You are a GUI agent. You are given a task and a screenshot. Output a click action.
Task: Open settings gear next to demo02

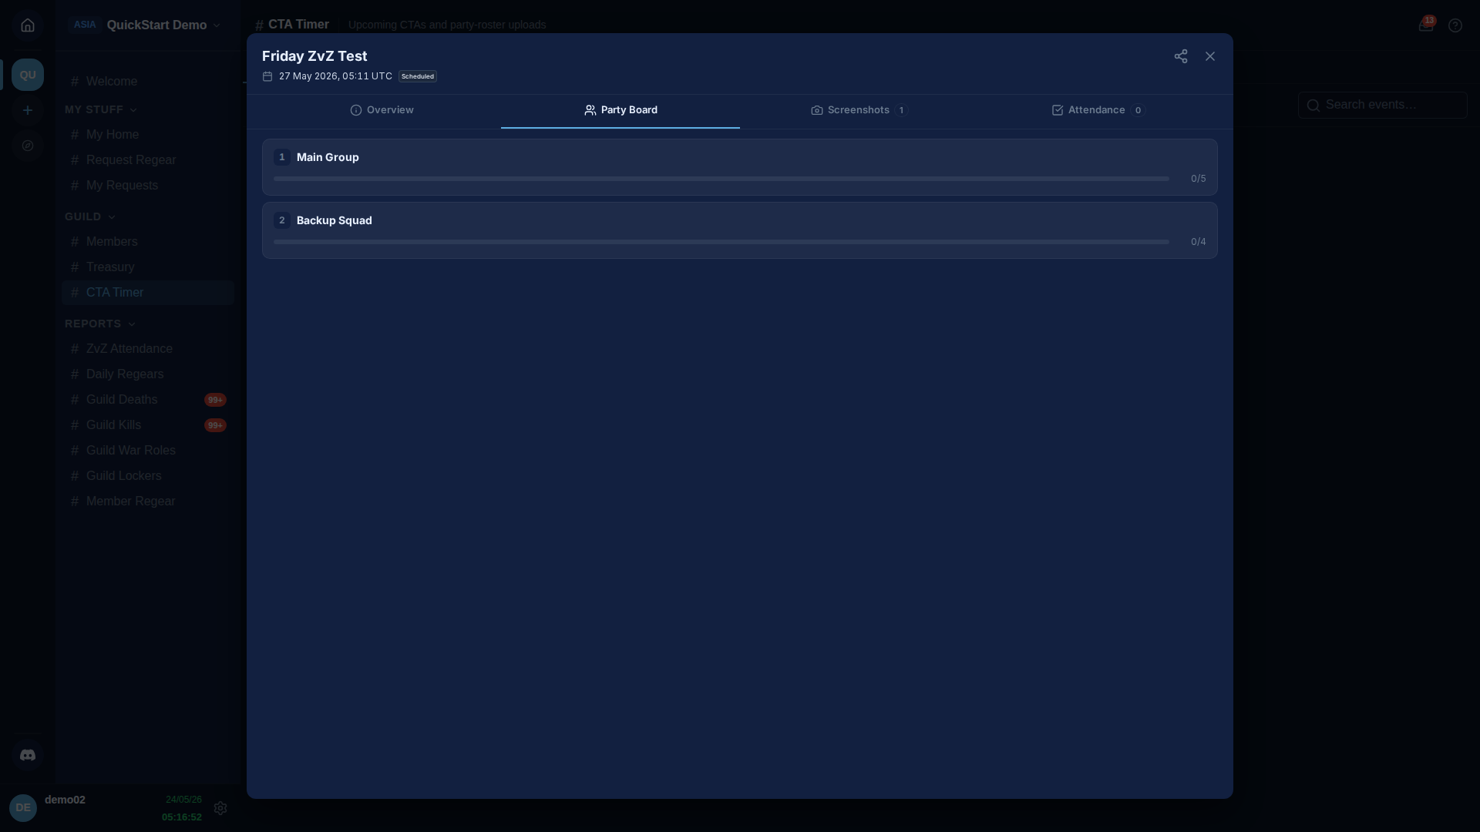pos(220,808)
